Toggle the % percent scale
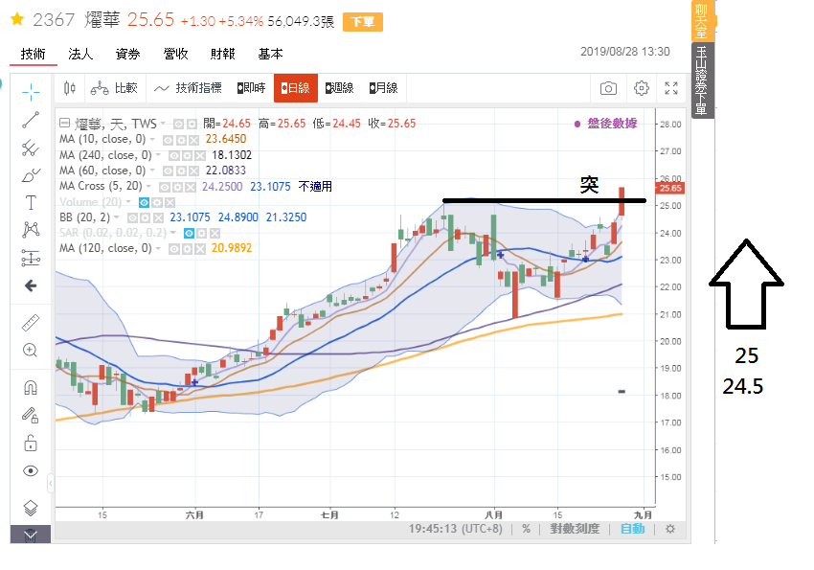 pos(527,529)
